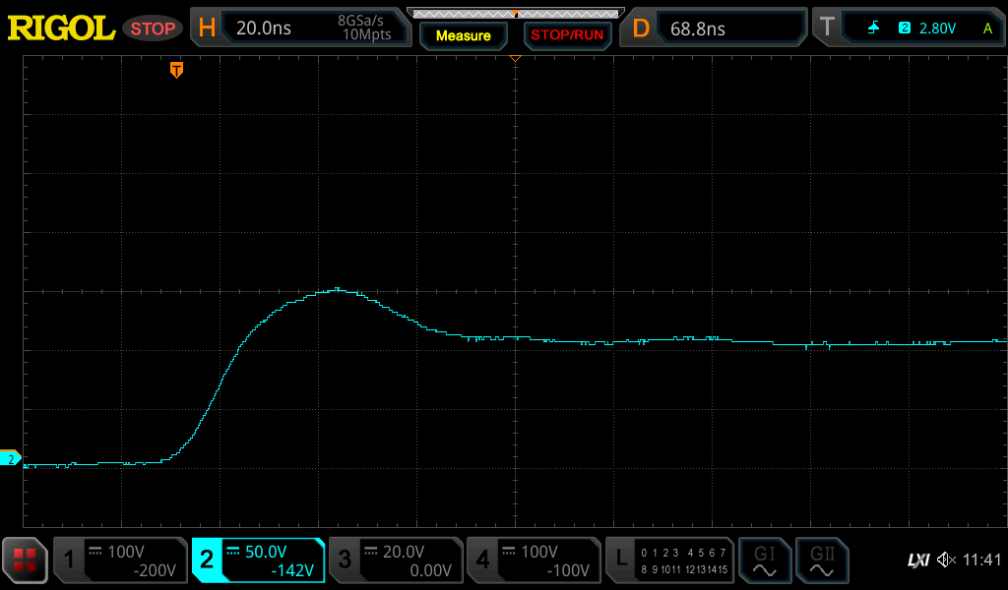
Task: Open the GI signal generator
Action: [x=764, y=560]
